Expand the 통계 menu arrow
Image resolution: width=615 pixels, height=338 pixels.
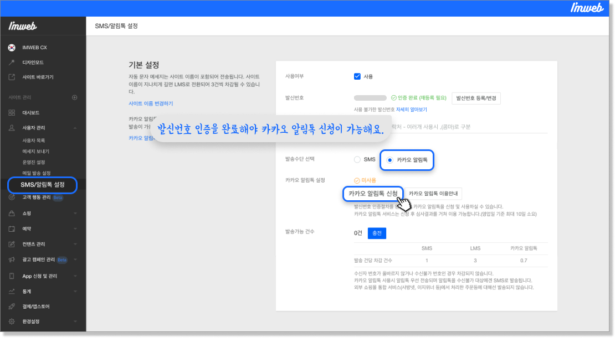75,292
